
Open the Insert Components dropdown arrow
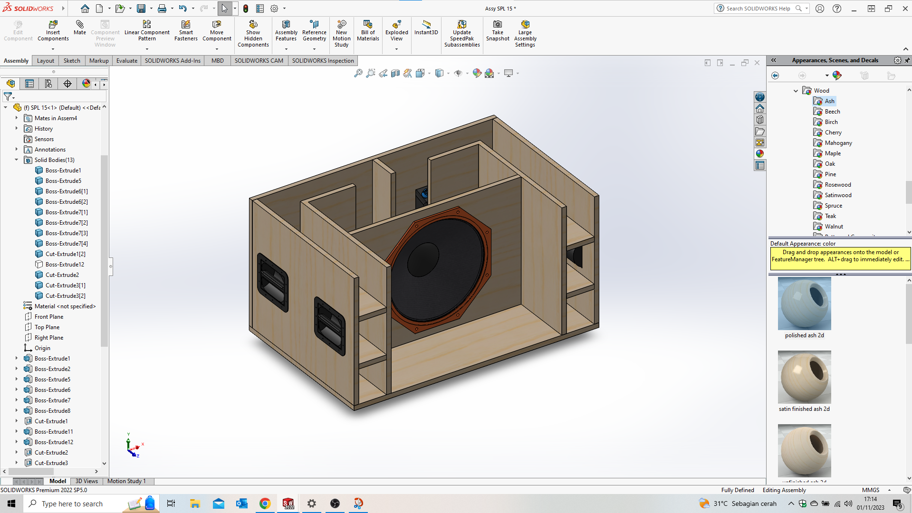tap(53, 49)
